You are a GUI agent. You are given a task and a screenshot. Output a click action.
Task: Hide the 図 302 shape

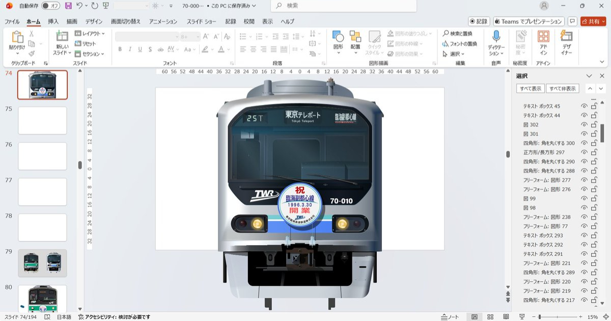[584, 124]
